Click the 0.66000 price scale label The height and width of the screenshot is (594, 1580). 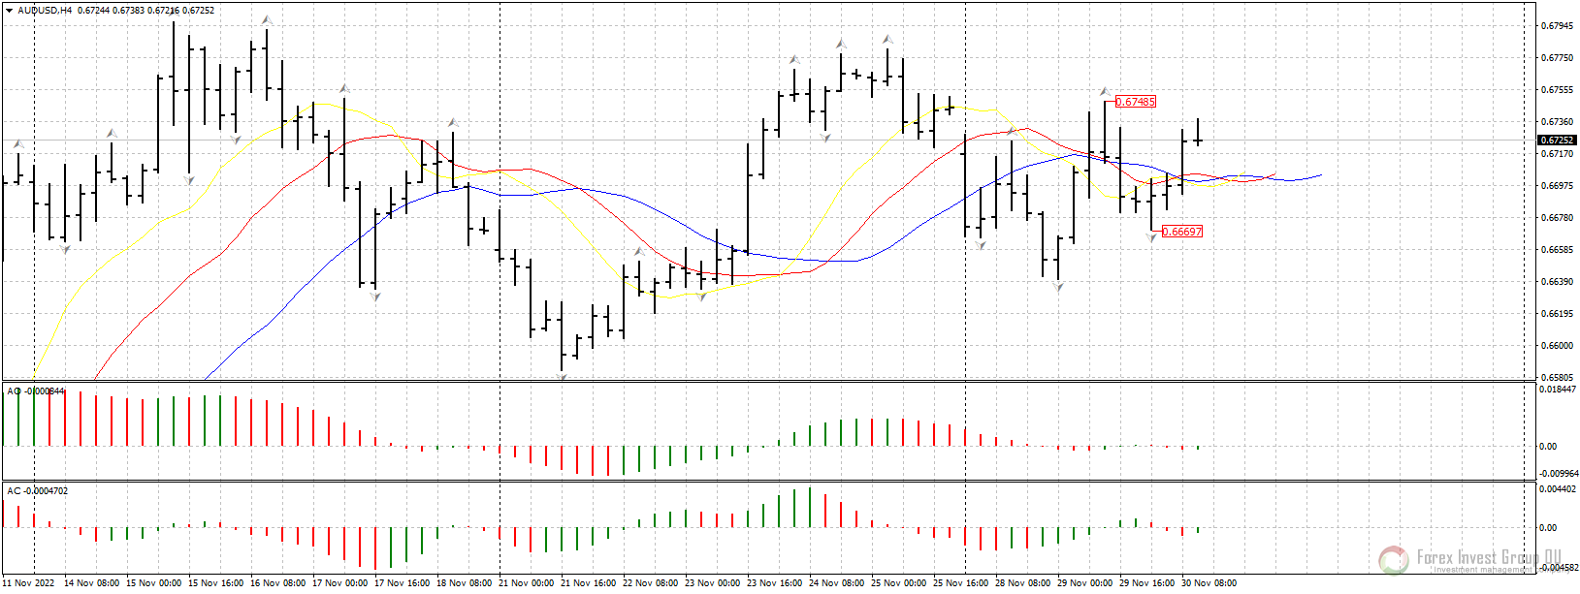coord(1557,346)
